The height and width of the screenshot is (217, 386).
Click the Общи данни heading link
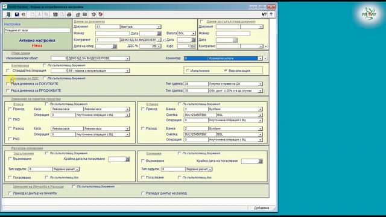[x=21, y=53]
